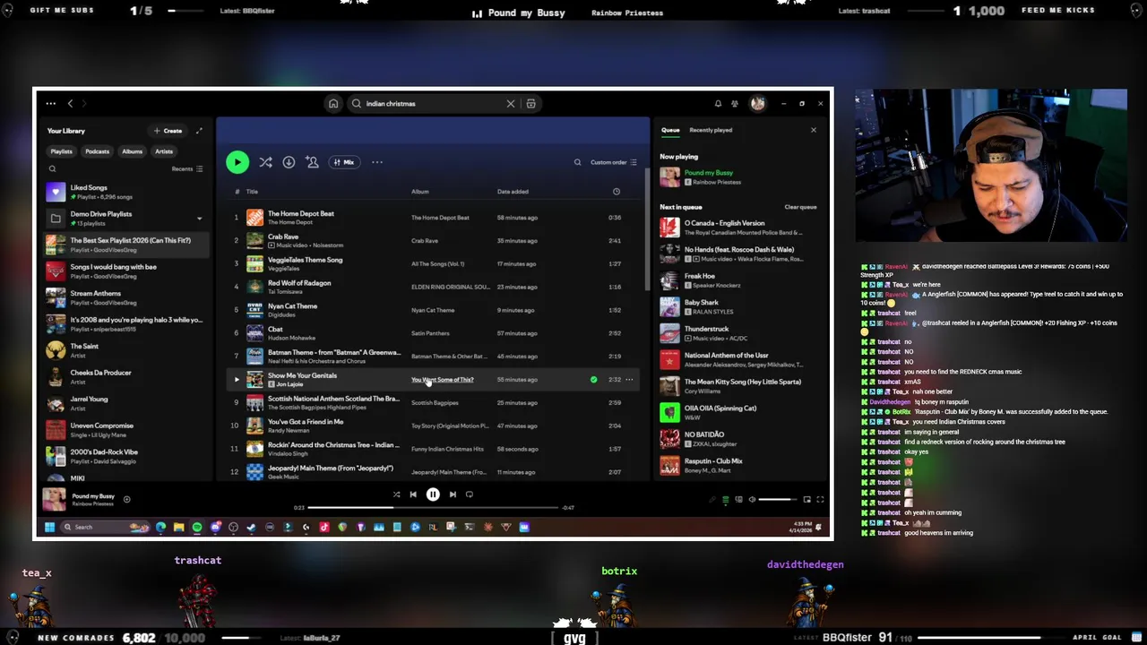Toggle the Queue view button

point(725,500)
